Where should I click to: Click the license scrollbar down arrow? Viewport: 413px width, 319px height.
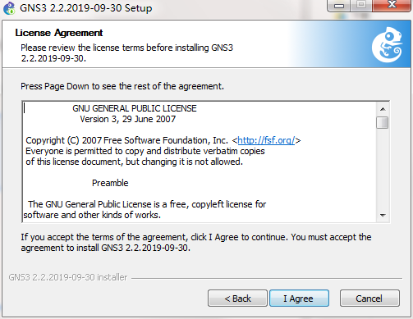pyautogui.click(x=383, y=216)
